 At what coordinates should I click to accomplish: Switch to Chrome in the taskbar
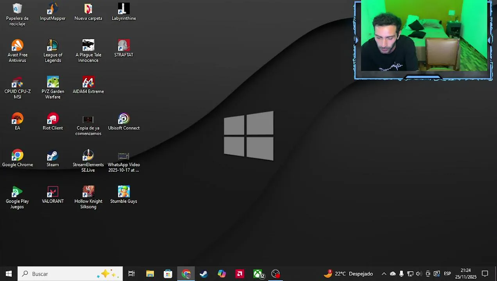coord(186,274)
